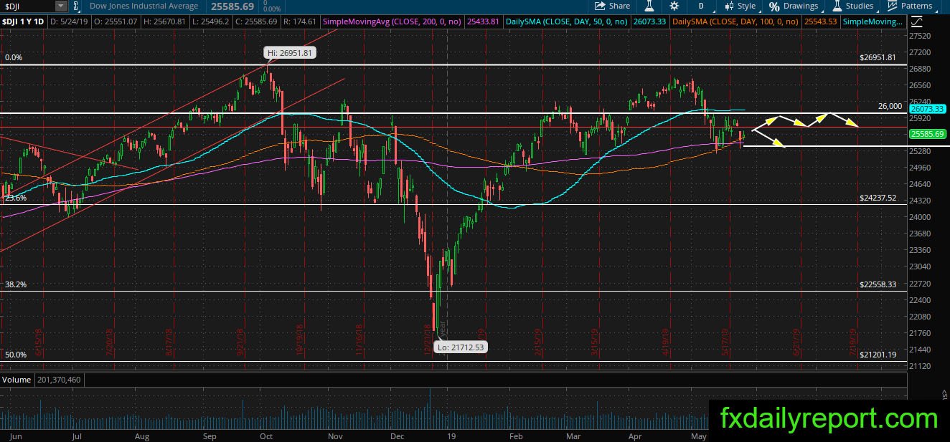Click the magenta 25433.81 study value

click(x=482, y=22)
